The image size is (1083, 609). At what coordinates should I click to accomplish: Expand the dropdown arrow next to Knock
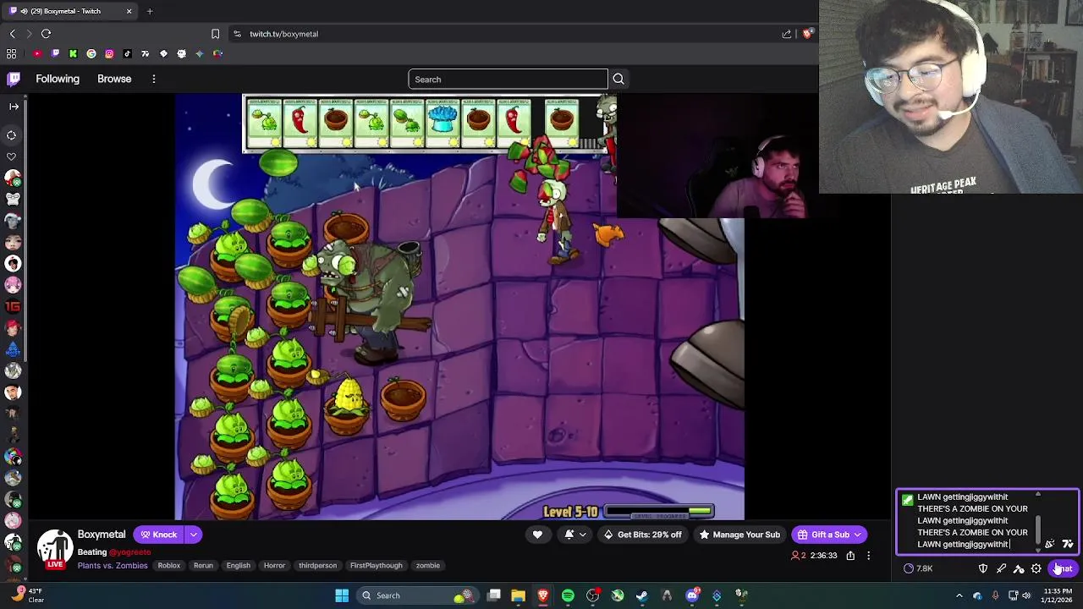click(194, 535)
